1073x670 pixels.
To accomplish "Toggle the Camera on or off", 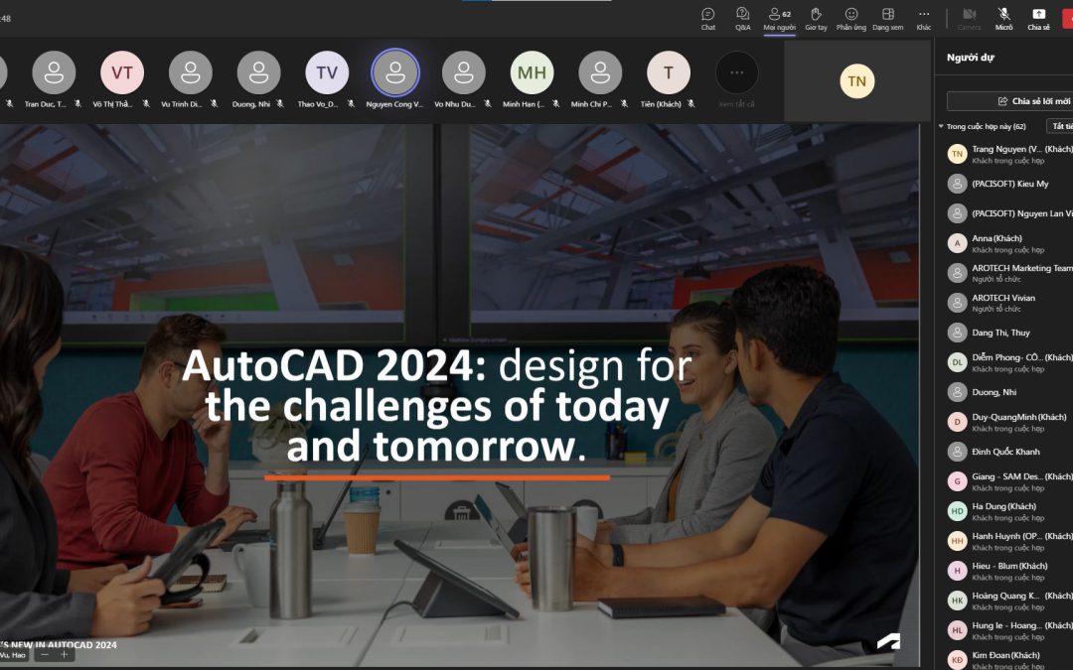I will (969, 19).
